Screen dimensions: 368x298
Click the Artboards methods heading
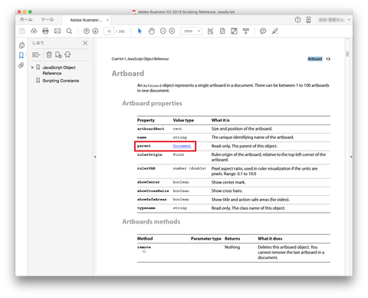coord(151,221)
